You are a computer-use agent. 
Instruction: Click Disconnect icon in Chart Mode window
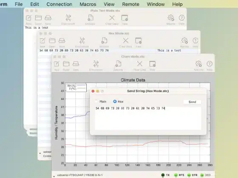96,64
